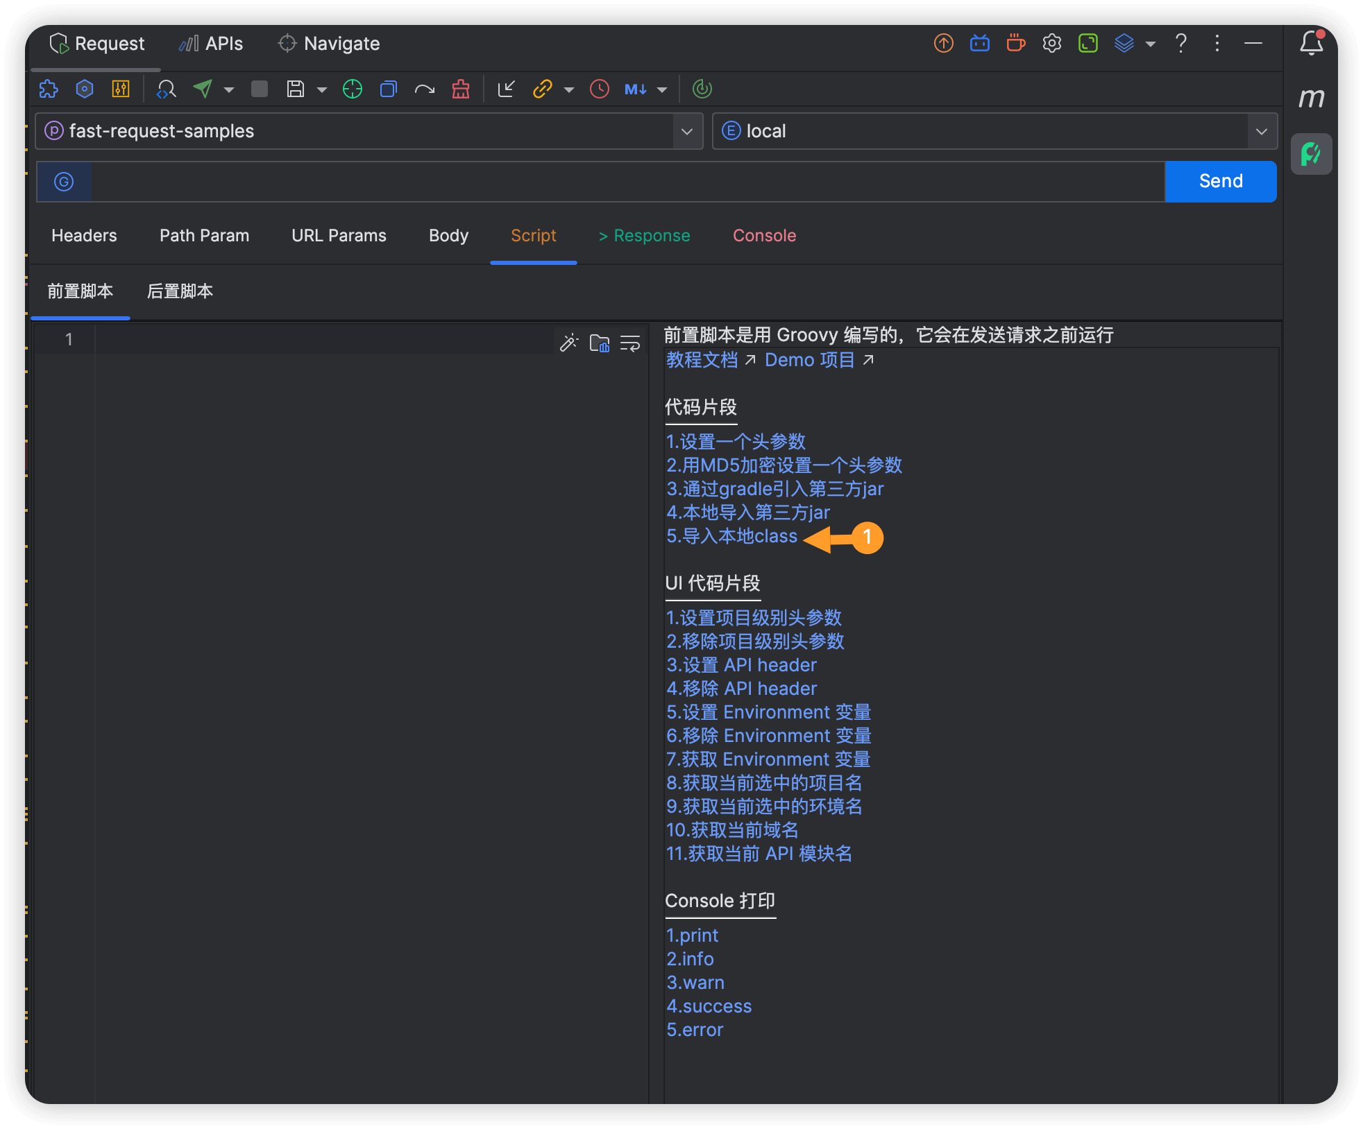Open the vertical three-dots more menu
The height and width of the screenshot is (1129, 1363).
click(1217, 44)
